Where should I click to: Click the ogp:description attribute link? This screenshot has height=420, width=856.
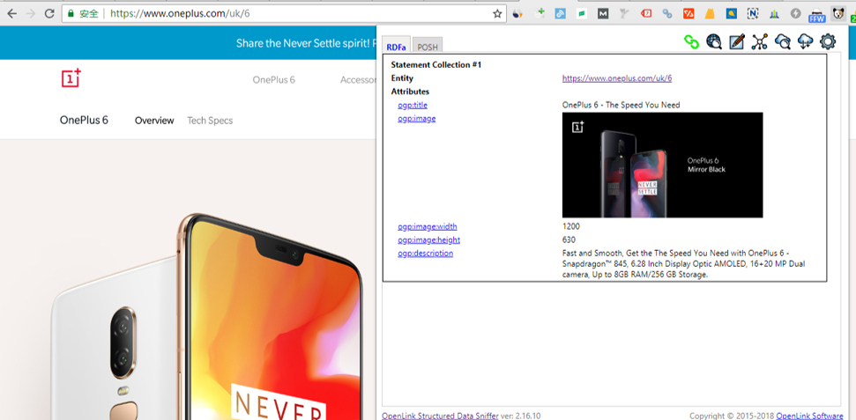[x=425, y=254]
